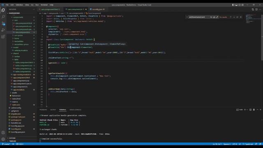Open the Accounts menu icon
This screenshot has height=148, width=263.
pos(3,133)
